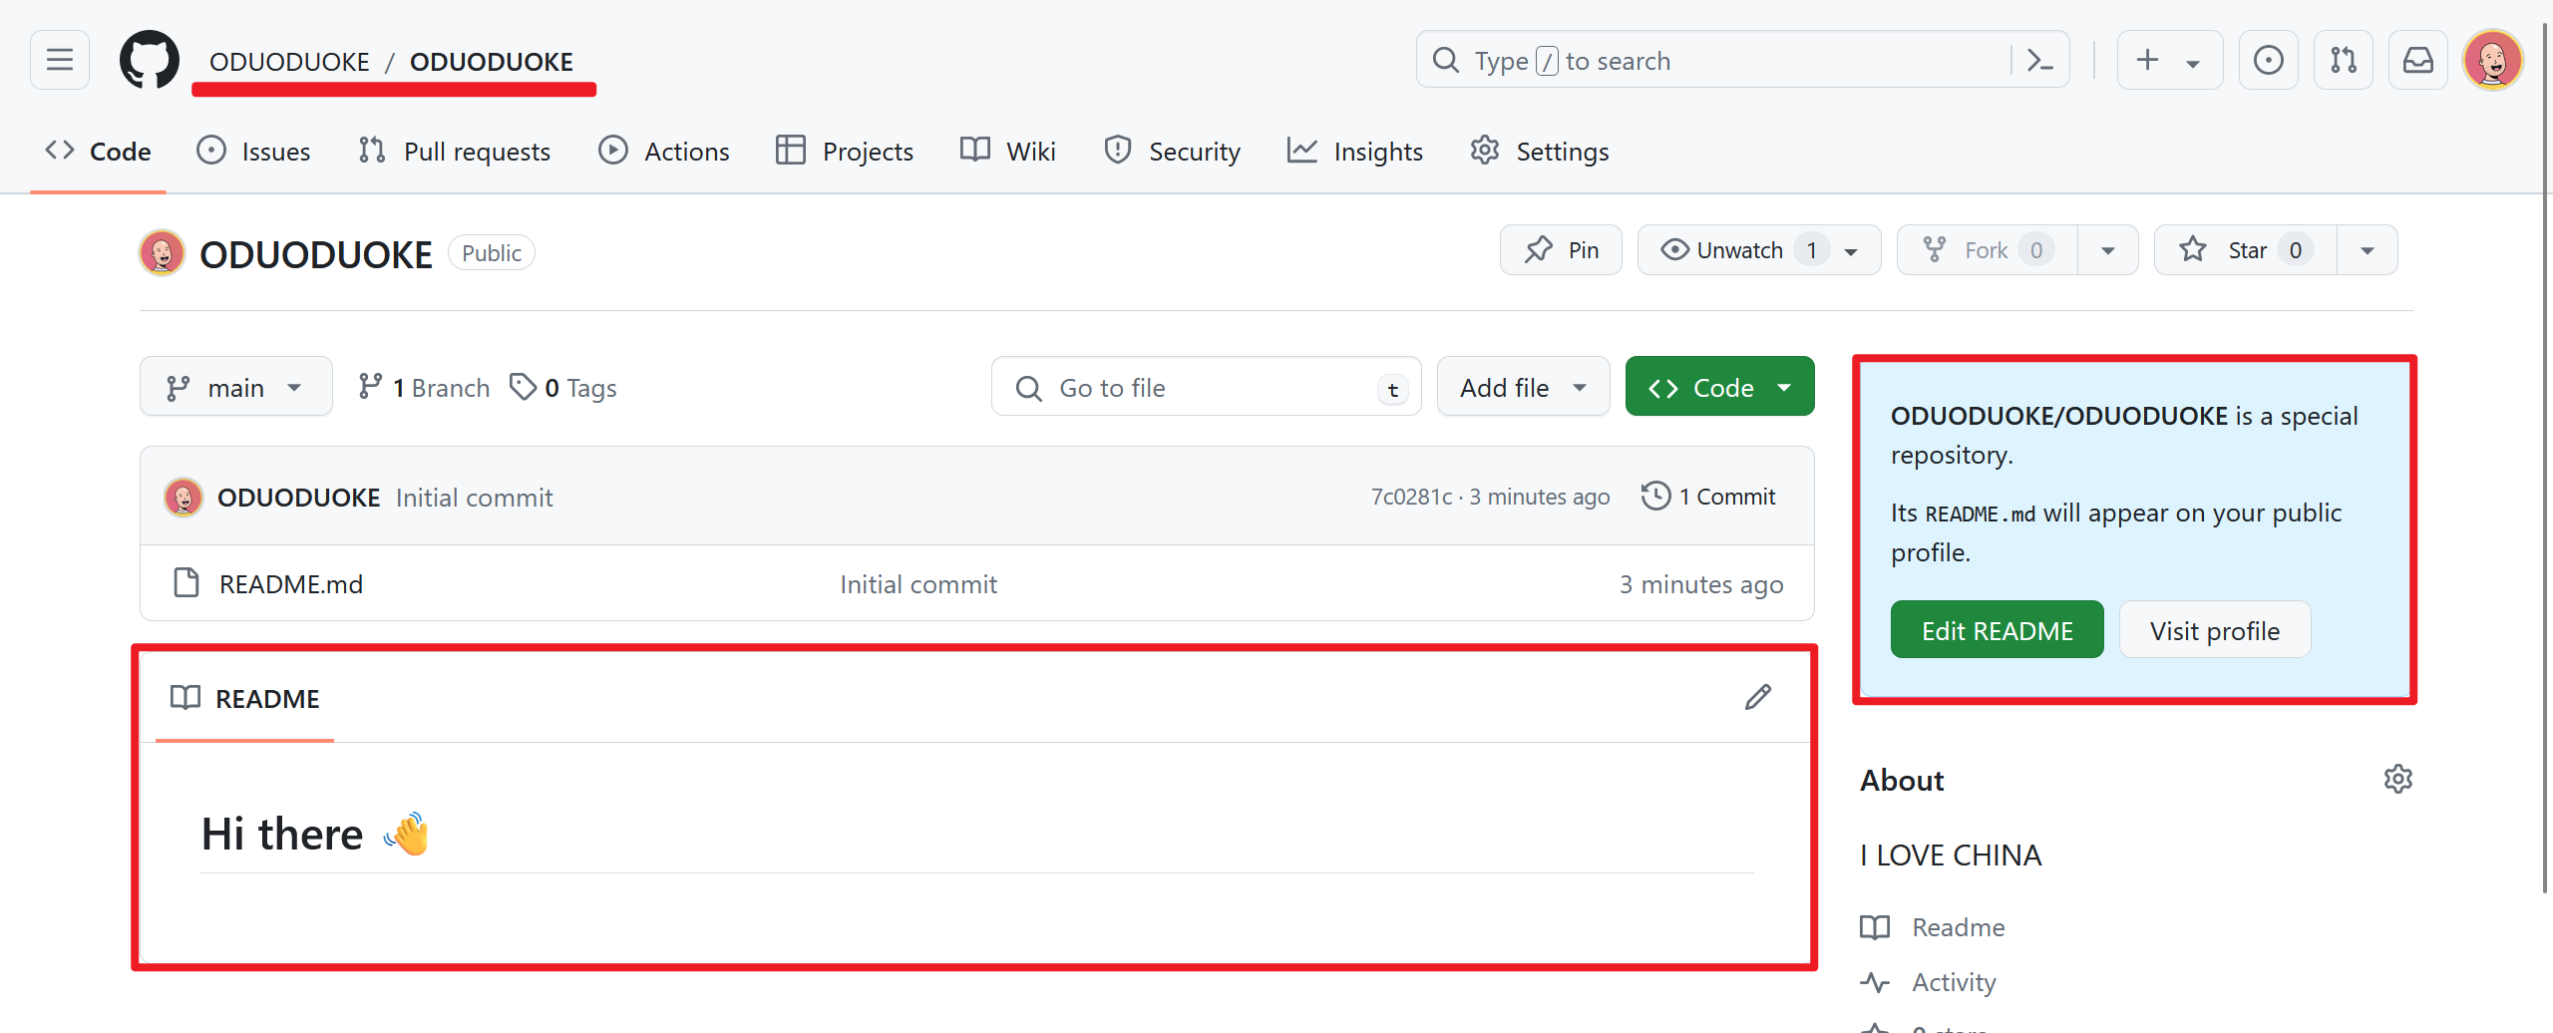The height and width of the screenshot is (1033, 2553).
Task: Expand the Add file dropdown
Action: [1522, 387]
